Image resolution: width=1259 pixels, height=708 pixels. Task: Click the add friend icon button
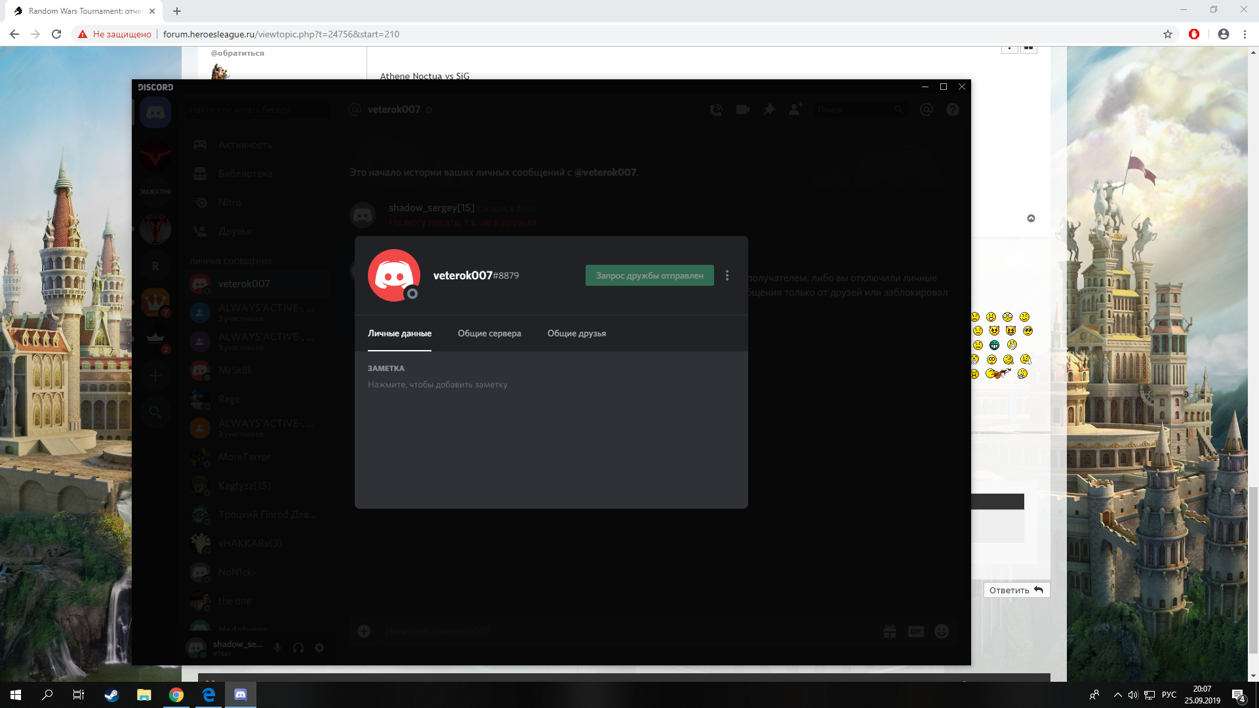(795, 109)
